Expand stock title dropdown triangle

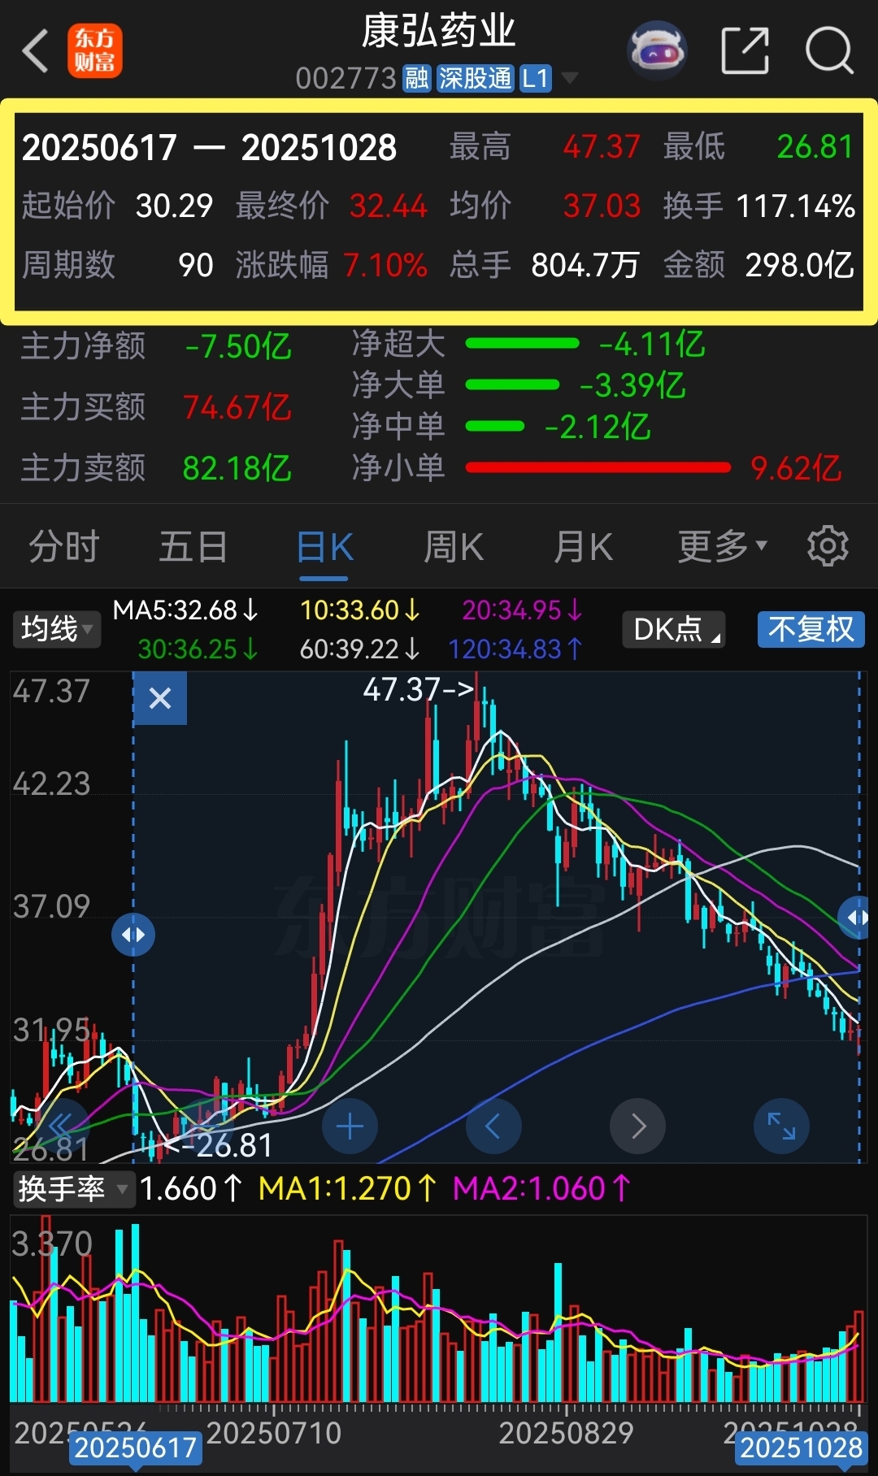(570, 78)
